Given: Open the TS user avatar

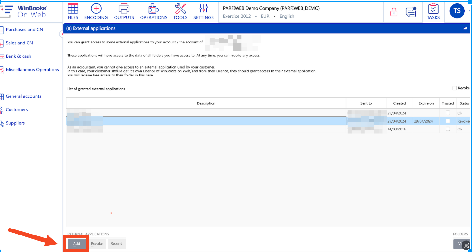Looking at the screenshot, I should [x=457, y=11].
